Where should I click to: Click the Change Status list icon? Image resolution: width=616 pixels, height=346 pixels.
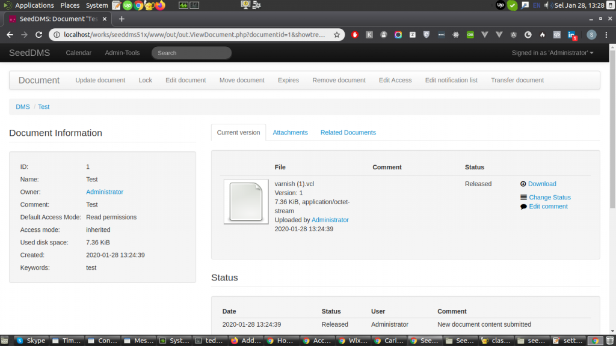tap(523, 198)
